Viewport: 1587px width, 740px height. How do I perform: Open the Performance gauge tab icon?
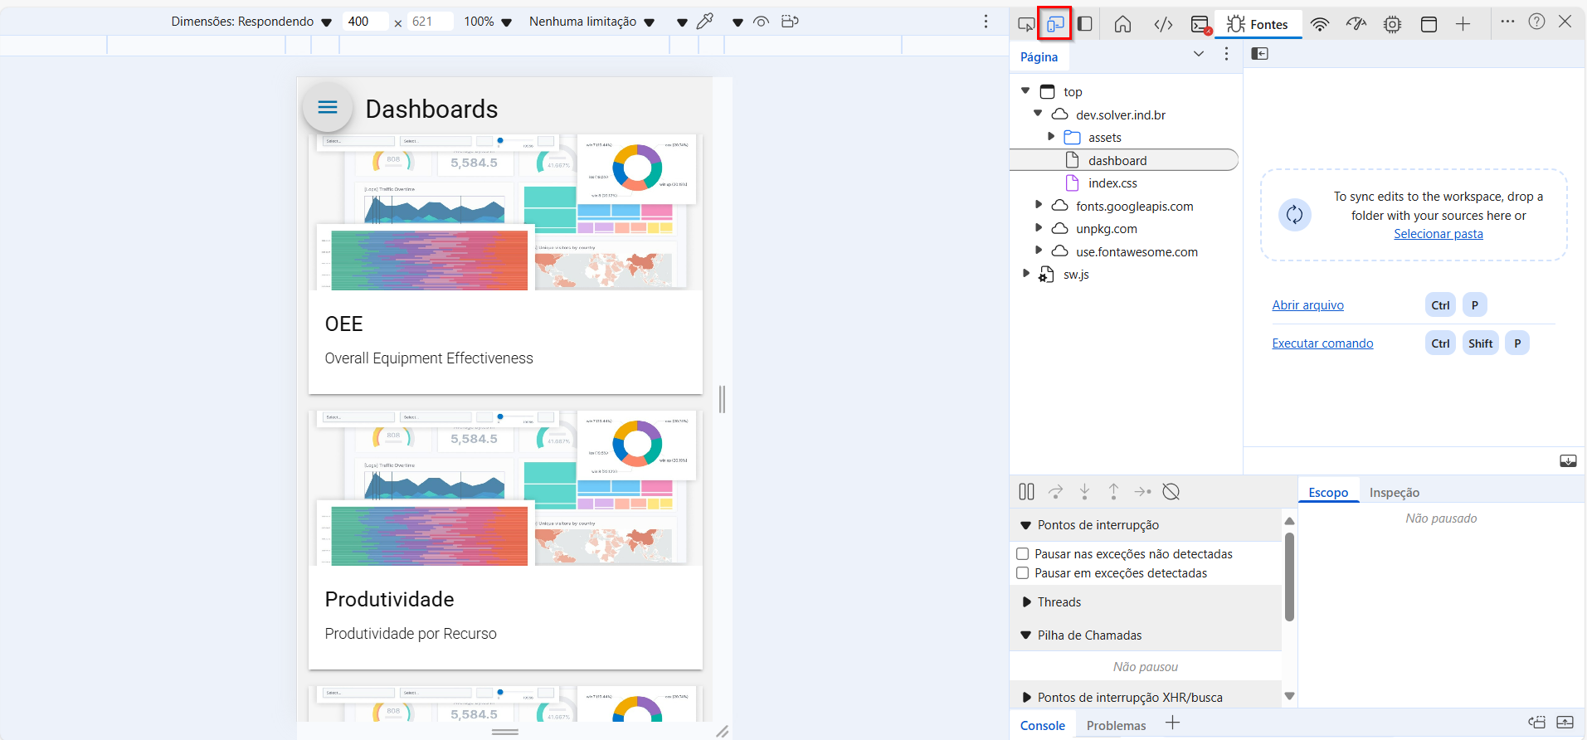pos(1356,24)
